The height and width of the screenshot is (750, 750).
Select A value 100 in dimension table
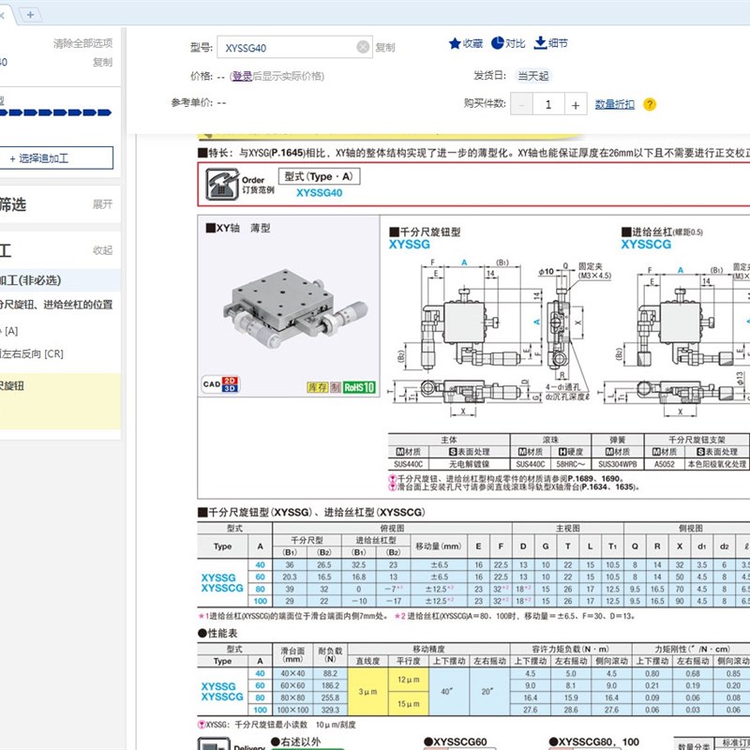(x=261, y=601)
